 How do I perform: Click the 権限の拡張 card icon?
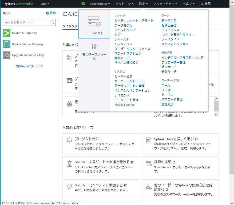(149, 163)
